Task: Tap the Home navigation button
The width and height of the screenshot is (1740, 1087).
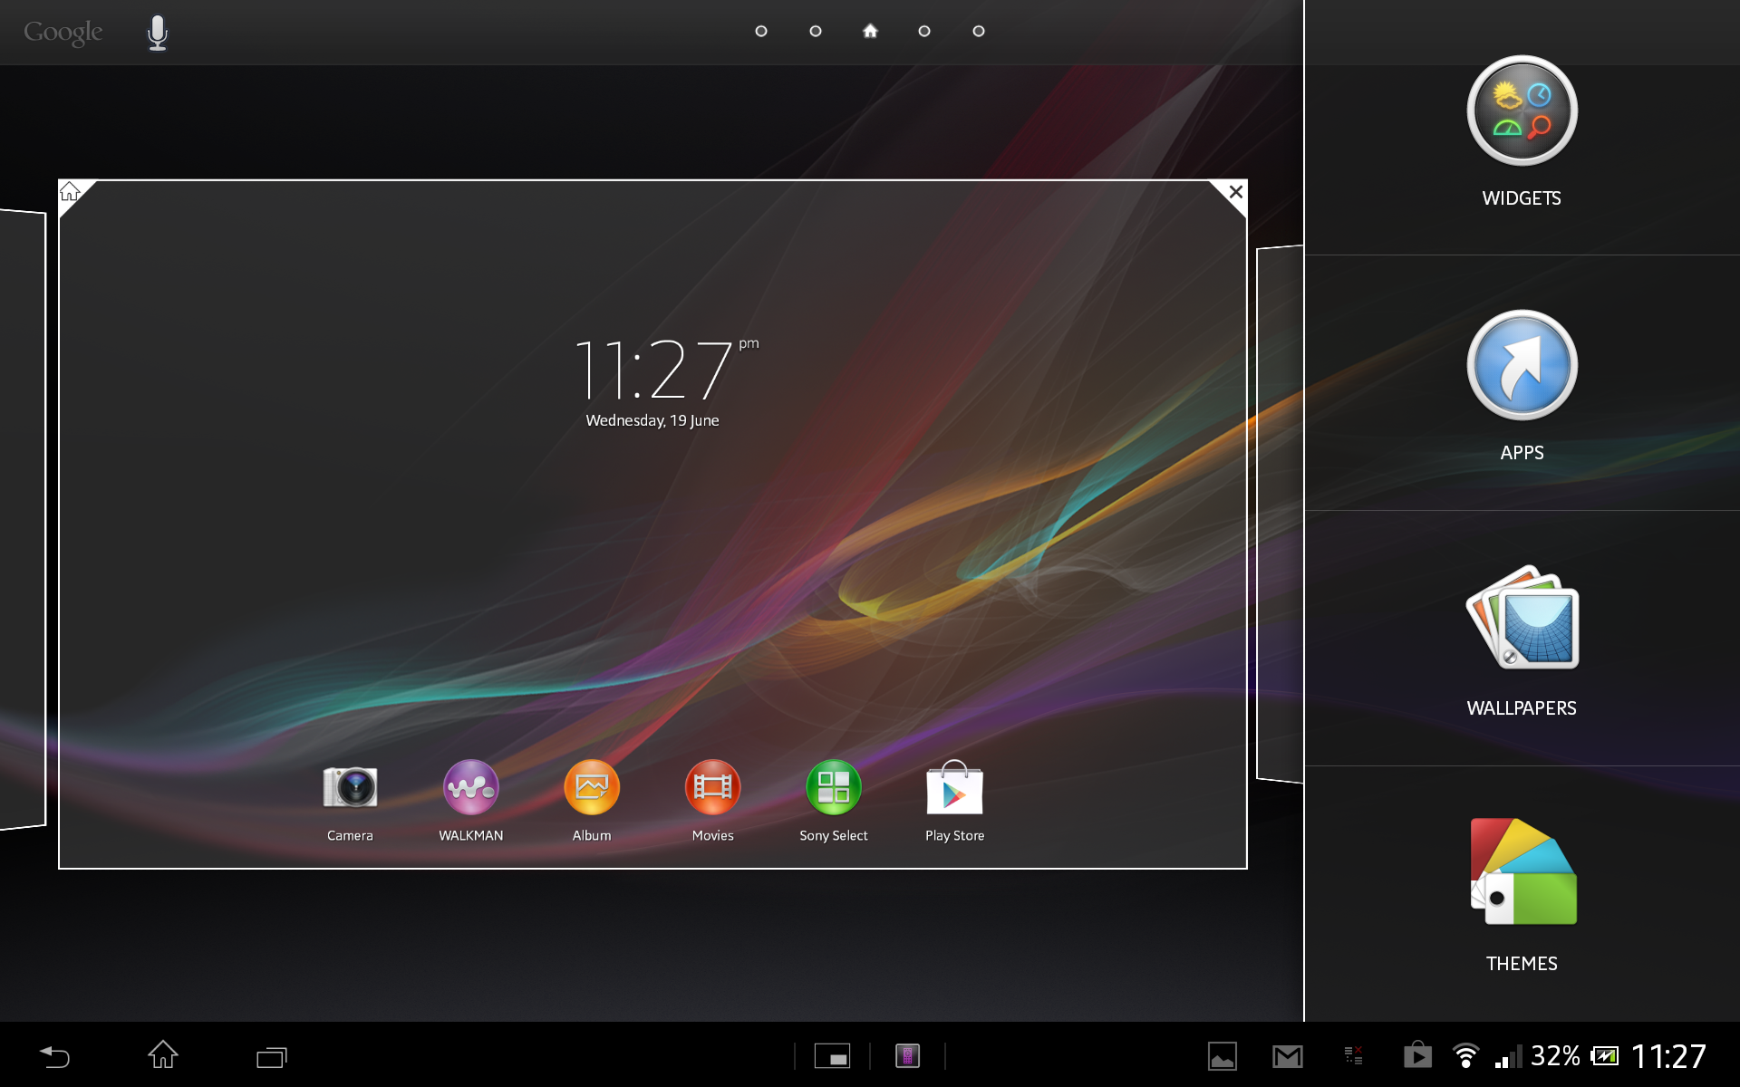Action: (x=163, y=1054)
